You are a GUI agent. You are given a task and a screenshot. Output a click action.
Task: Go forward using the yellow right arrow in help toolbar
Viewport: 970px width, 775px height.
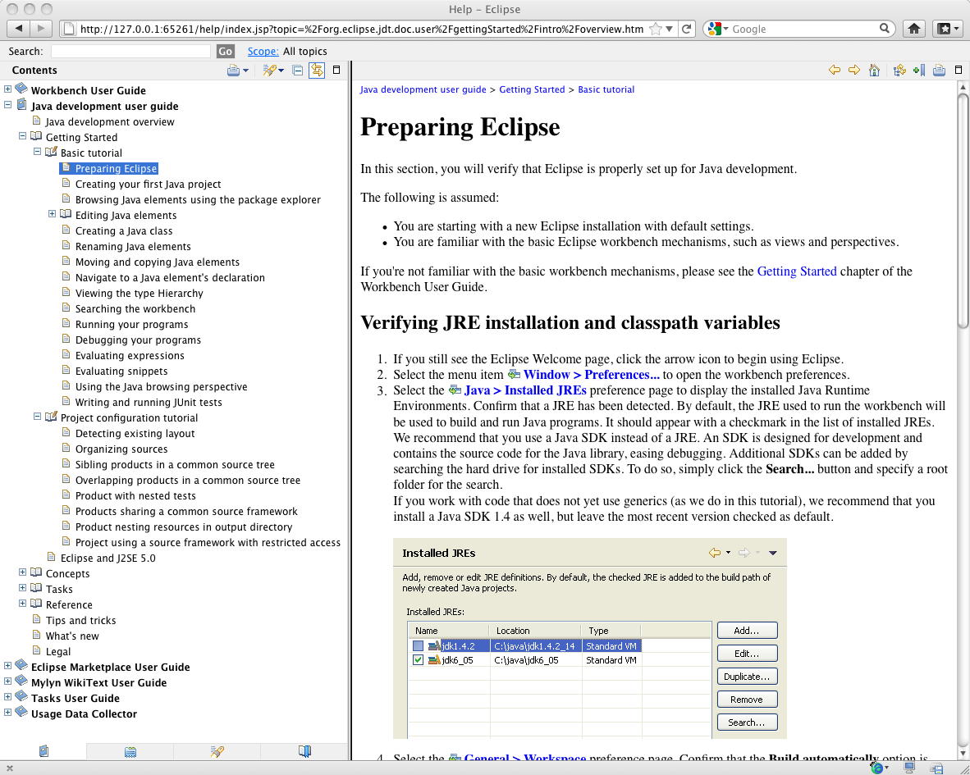854,70
